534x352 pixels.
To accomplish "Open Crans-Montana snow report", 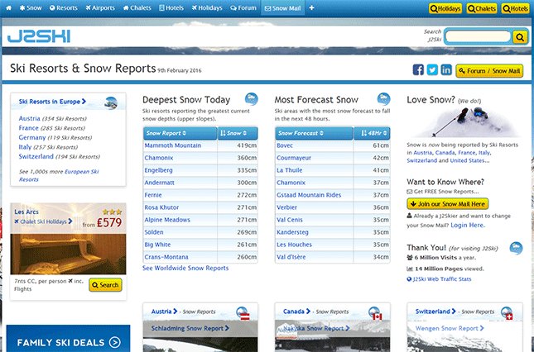I will point(166,257).
